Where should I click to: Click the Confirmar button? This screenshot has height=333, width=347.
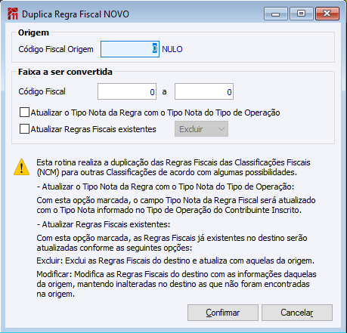223,313
